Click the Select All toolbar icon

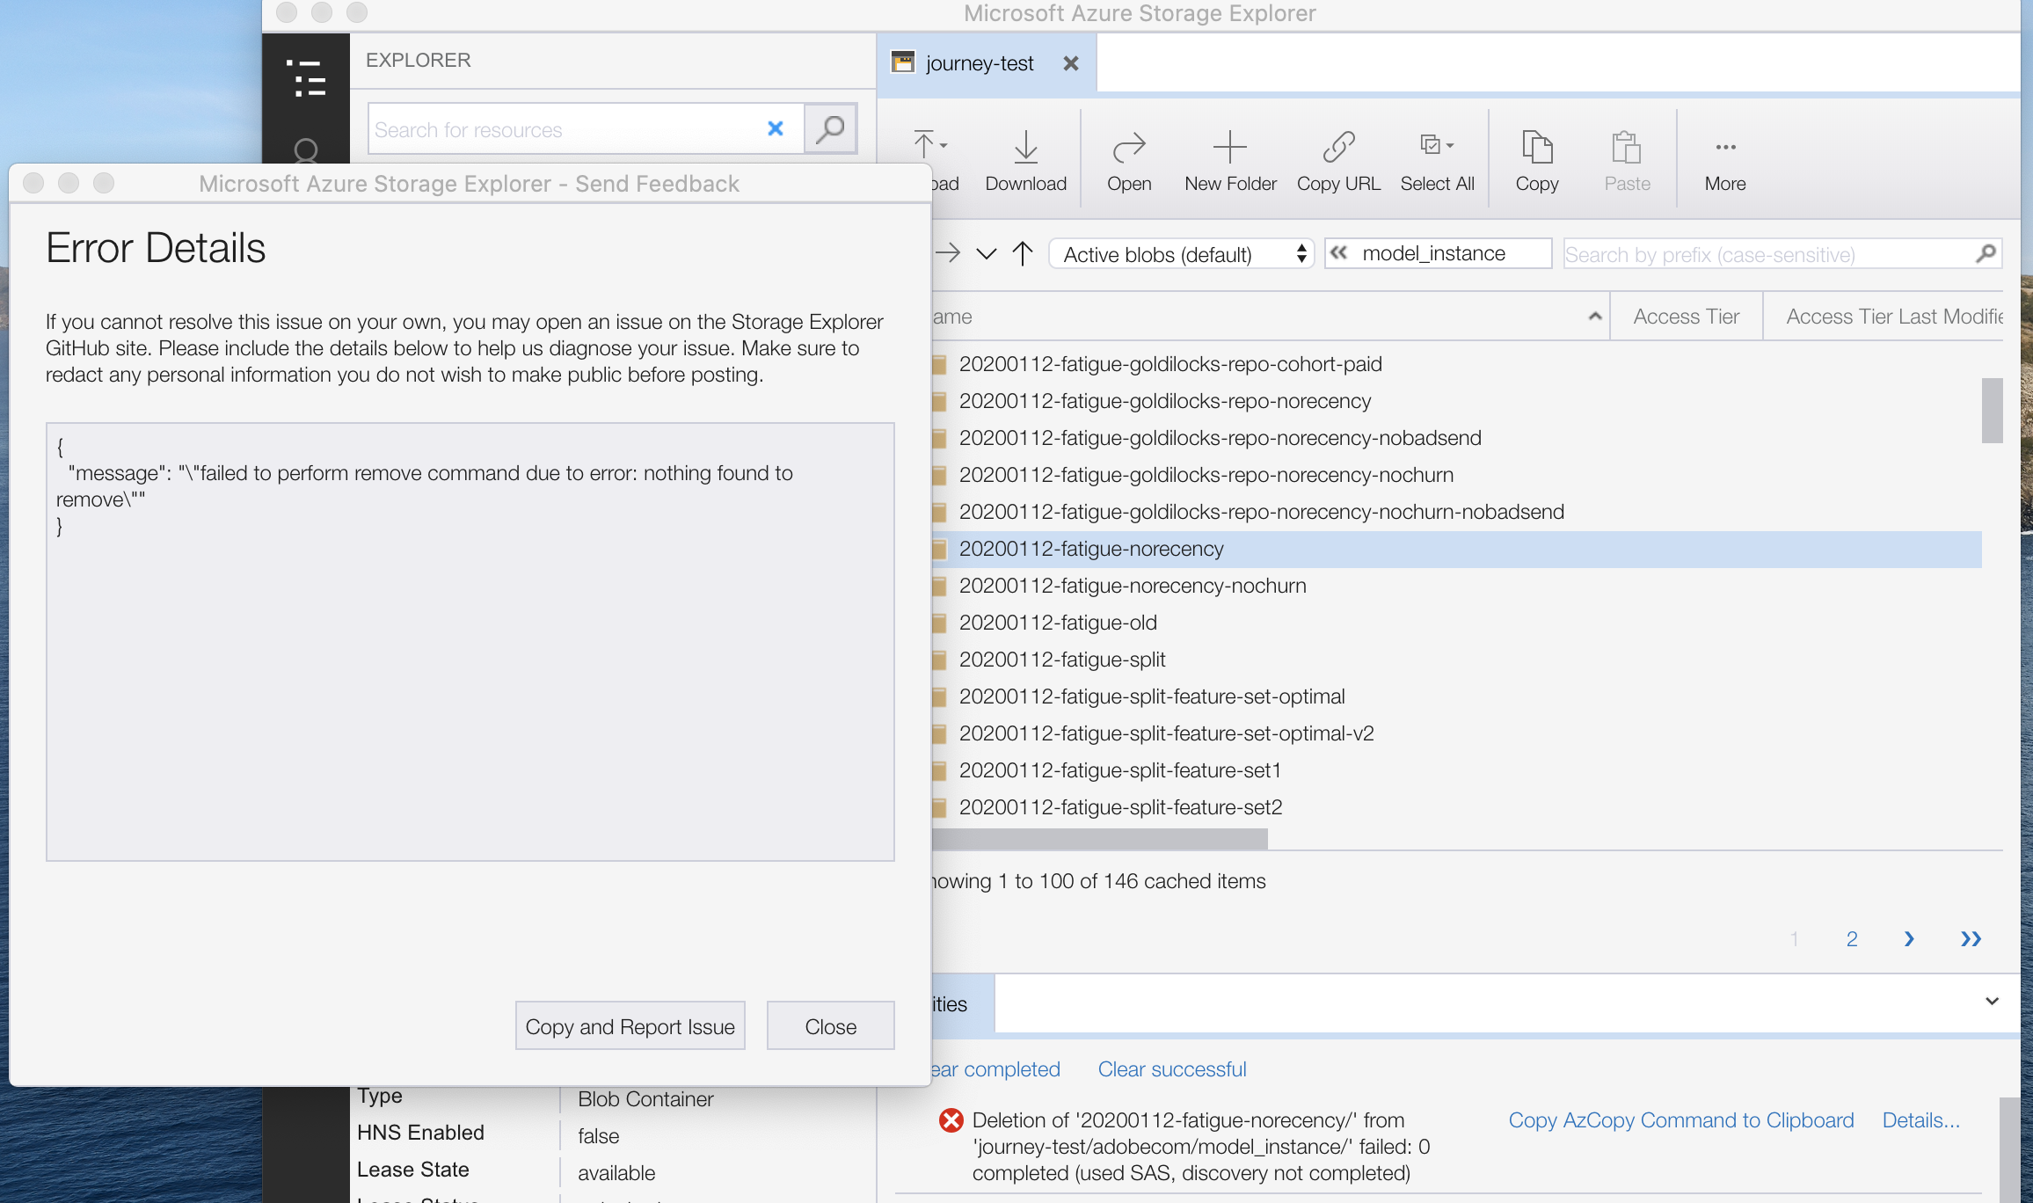1436,158
